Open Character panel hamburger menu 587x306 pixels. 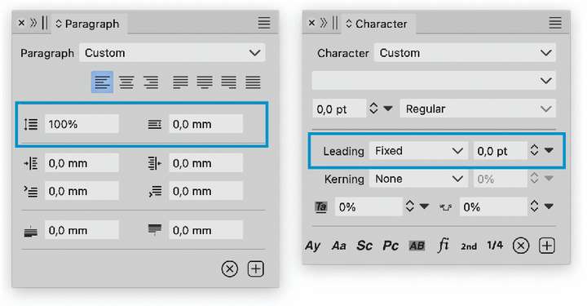pos(555,23)
